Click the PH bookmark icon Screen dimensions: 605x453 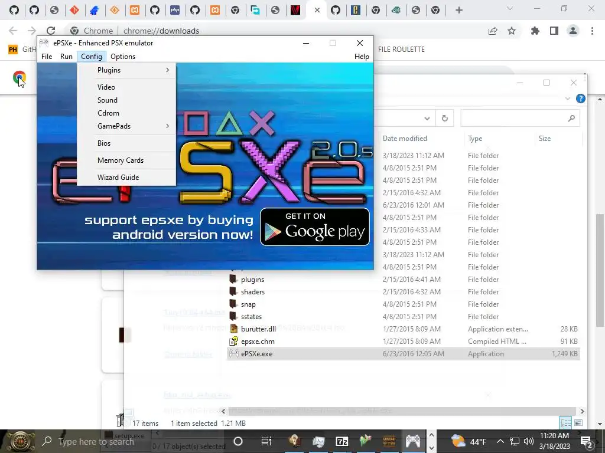pos(13,50)
